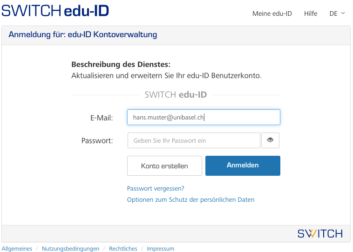Open the Allgemeines footer link

(x=17, y=249)
